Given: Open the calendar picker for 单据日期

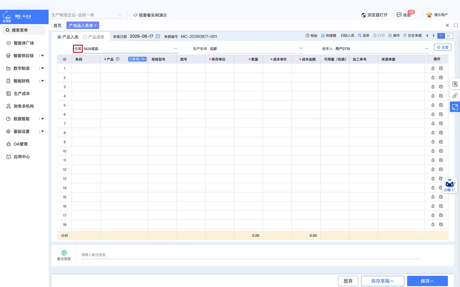Looking at the screenshot, I should [158, 36].
